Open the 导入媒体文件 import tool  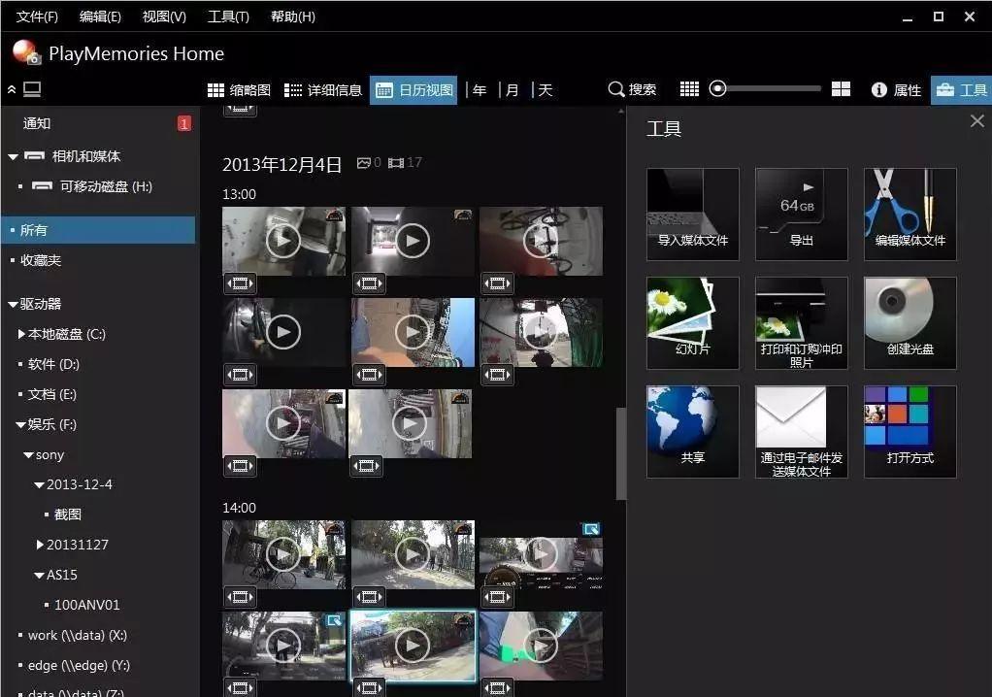point(693,215)
